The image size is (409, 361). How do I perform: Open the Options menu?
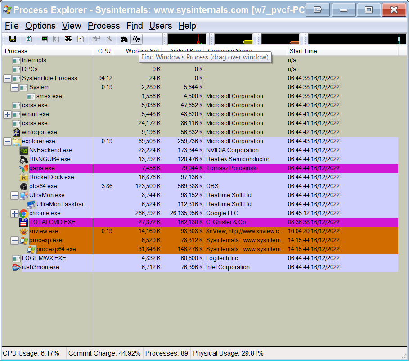coord(40,26)
